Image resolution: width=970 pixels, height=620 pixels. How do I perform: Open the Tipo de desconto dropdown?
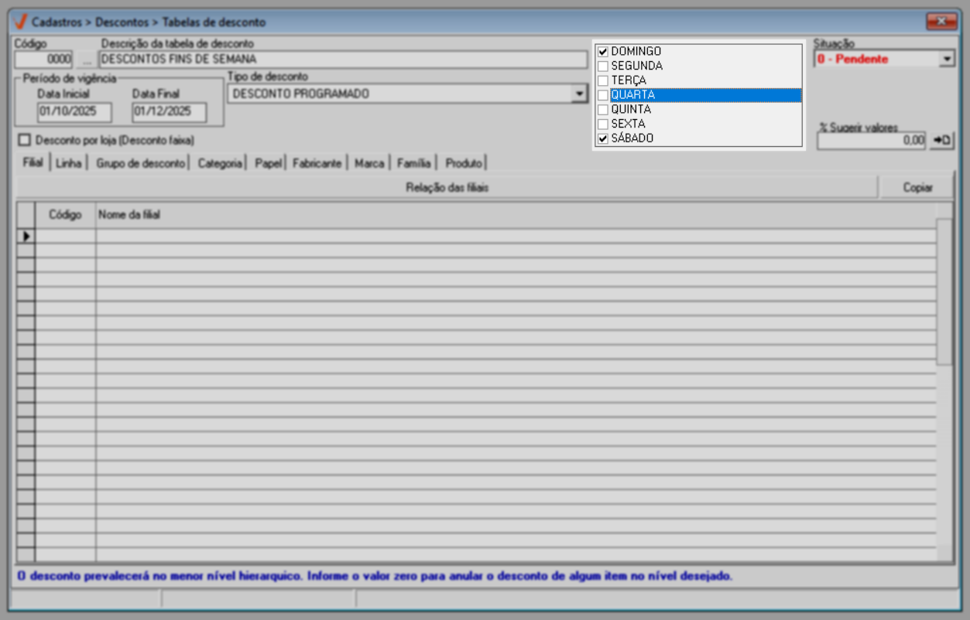(x=578, y=94)
